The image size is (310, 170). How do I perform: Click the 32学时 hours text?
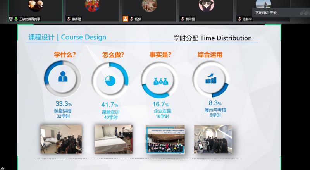[63, 116]
